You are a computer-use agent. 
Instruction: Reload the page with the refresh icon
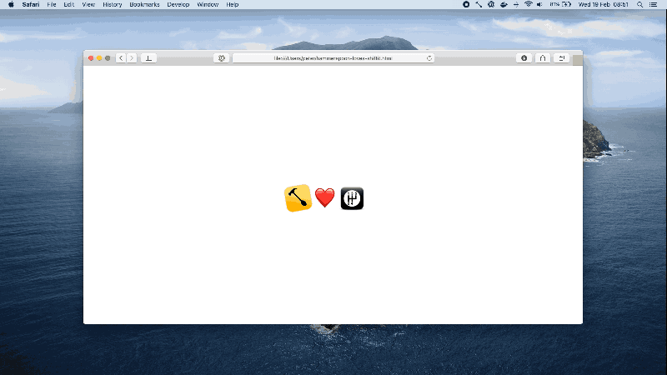[429, 58]
